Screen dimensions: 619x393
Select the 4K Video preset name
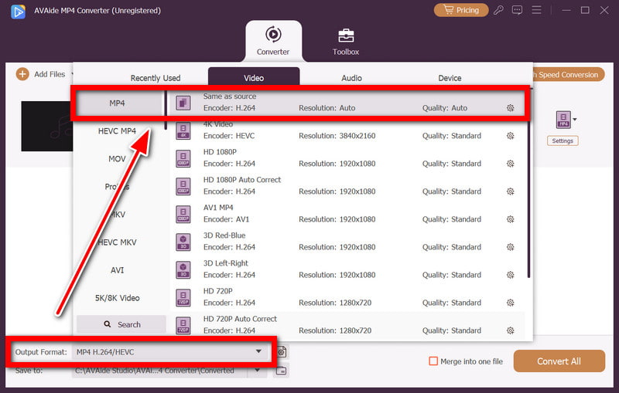[x=218, y=124]
